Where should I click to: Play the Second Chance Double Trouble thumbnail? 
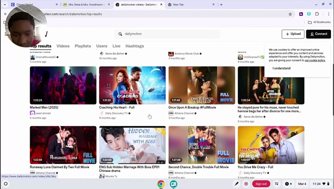point(202,145)
